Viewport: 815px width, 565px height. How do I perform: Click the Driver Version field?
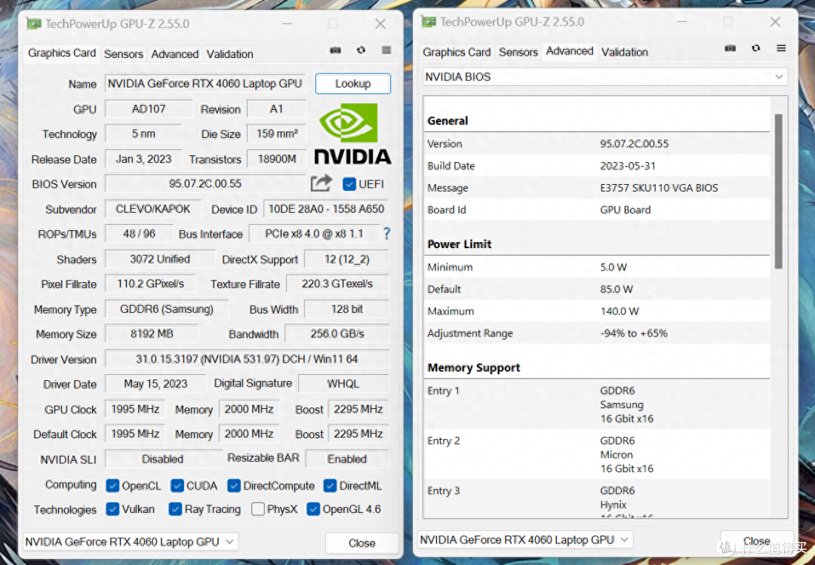(247, 359)
